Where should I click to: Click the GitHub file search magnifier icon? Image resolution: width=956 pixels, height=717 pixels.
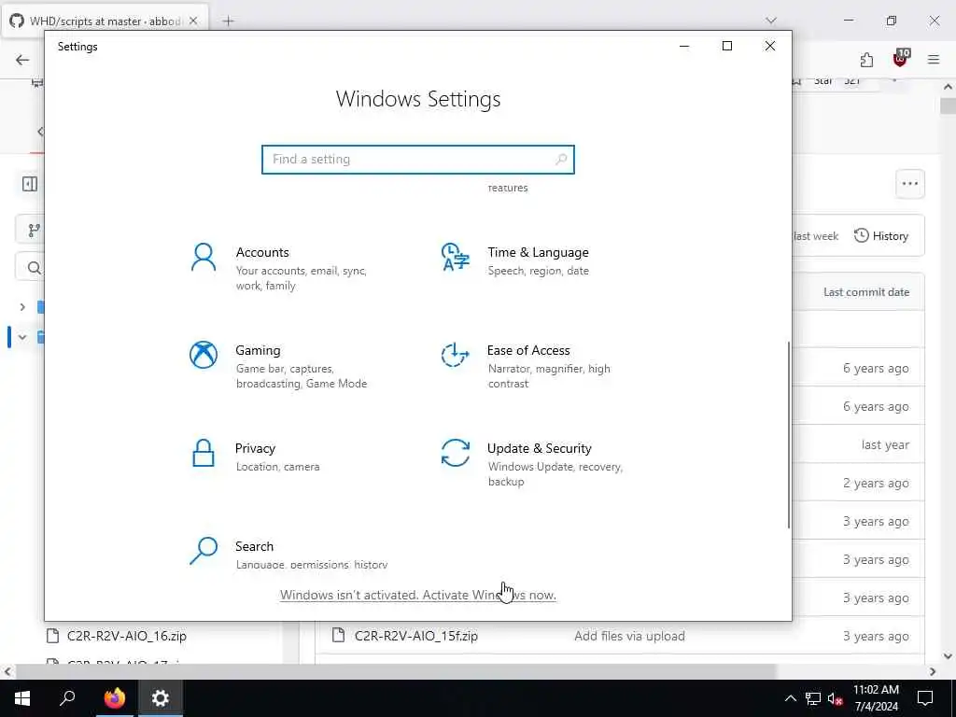point(35,268)
